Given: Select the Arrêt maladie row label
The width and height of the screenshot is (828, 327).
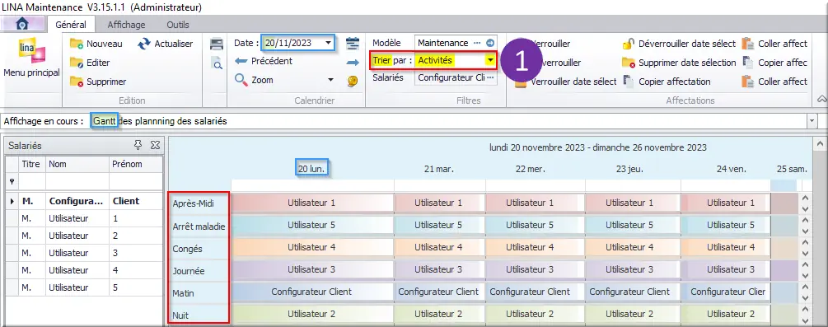Looking at the screenshot, I should click(199, 227).
